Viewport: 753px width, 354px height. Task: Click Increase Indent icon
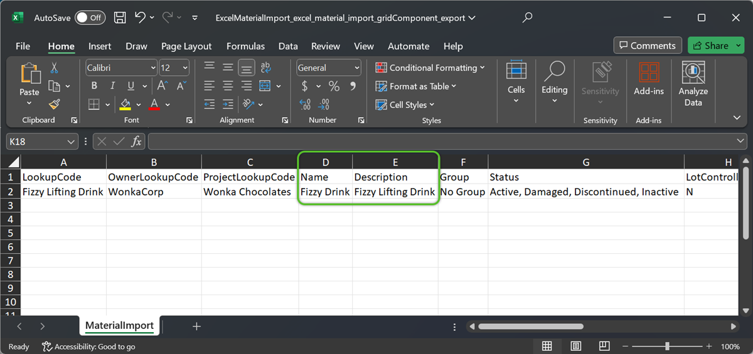(x=228, y=104)
